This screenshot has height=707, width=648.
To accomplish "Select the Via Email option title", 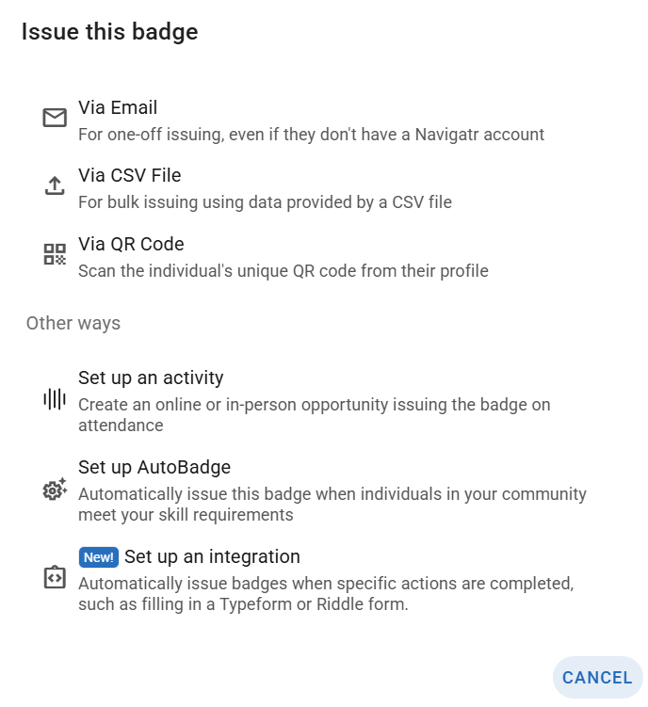I will click(x=118, y=107).
